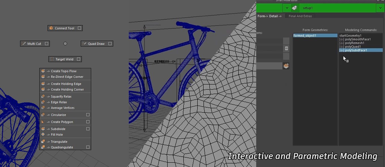Open the right dropdown on the green setup bar
385x167 pixels.
pyautogui.click(x=381, y=8)
